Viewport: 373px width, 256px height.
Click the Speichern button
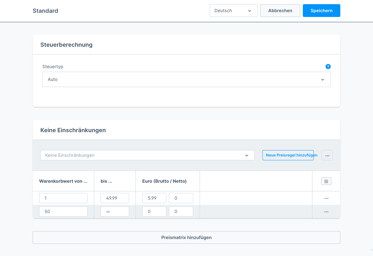pyautogui.click(x=321, y=11)
